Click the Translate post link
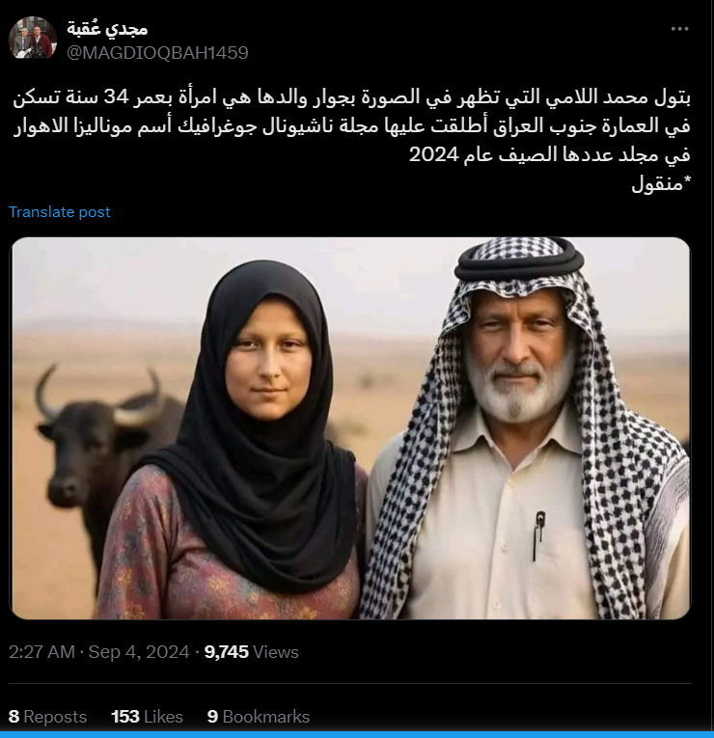The height and width of the screenshot is (738, 714). point(59,212)
